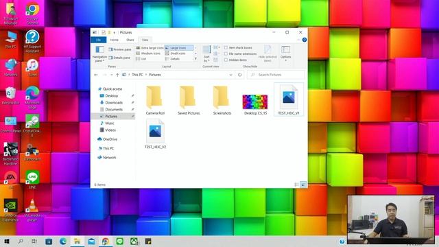
Task: Open Mail app from taskbar
Action: (x=91, y=242)
